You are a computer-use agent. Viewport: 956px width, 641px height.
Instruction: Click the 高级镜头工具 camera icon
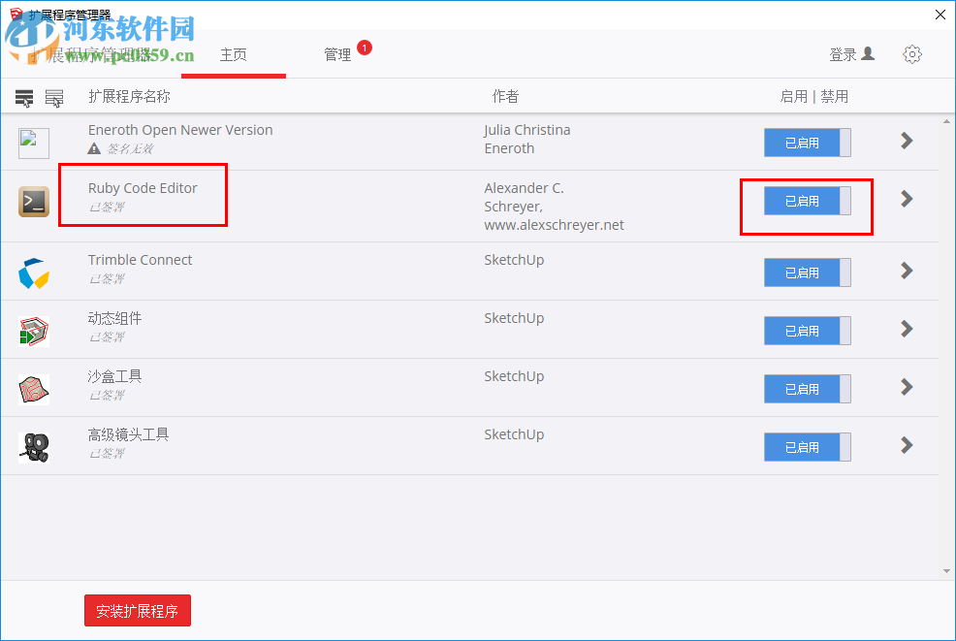[32, 447]
